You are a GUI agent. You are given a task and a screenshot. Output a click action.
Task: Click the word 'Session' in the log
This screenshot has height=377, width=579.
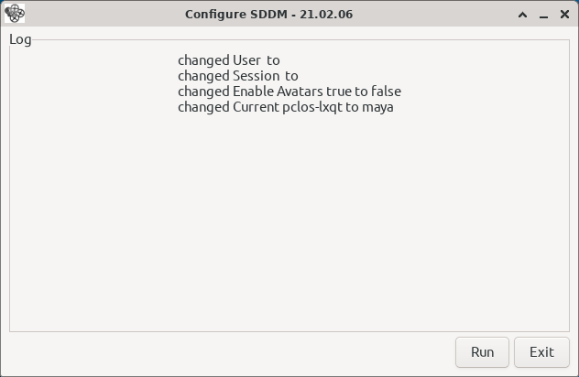(256, 76)
